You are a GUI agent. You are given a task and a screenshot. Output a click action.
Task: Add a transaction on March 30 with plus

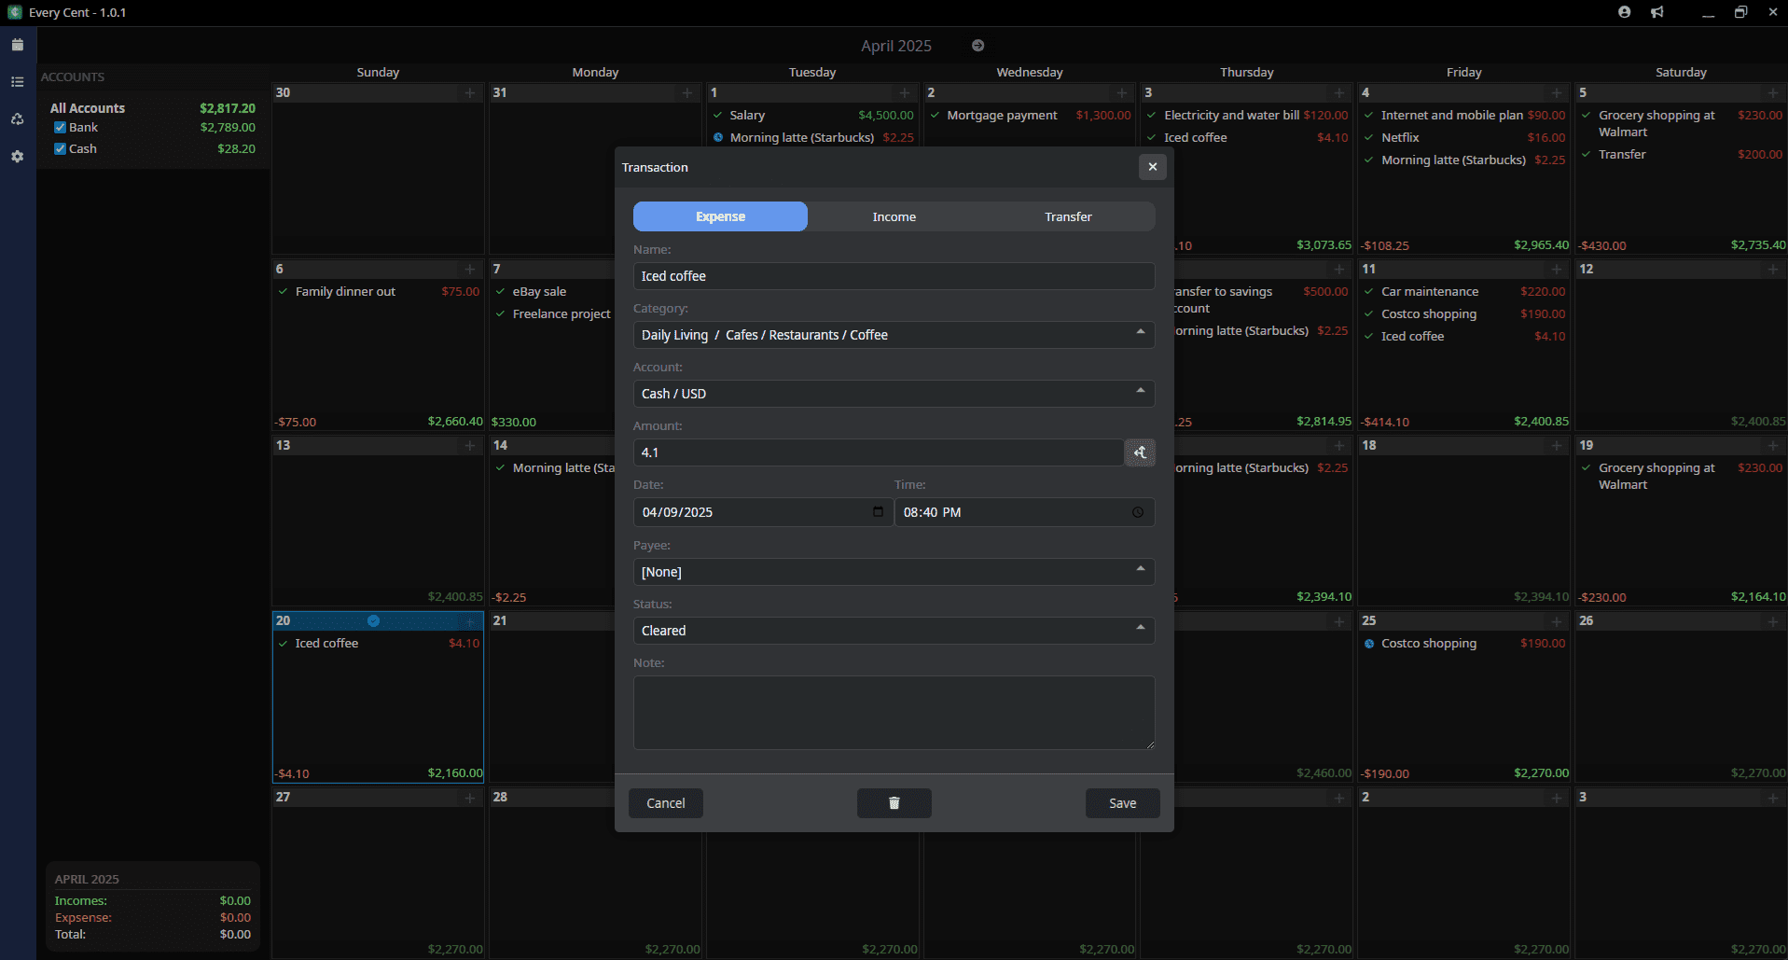pos(470,93)
